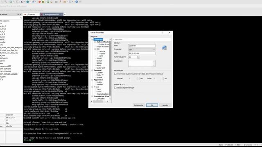Collapse the Transfert de fichiers node
The height and width of the screenshot is (147, 262).
point(92,96)
